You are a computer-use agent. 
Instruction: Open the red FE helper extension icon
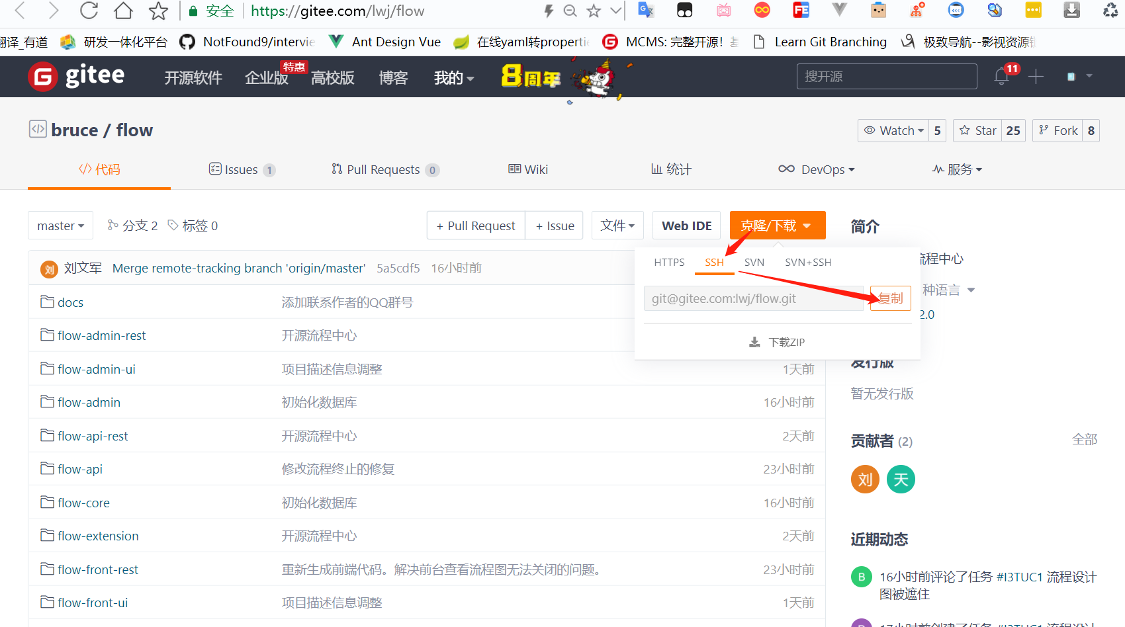(x=801, y=10)
